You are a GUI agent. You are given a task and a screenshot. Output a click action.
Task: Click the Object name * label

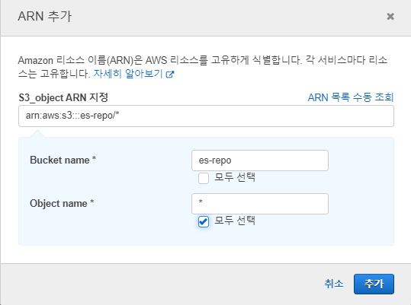(x=62, y=203)
